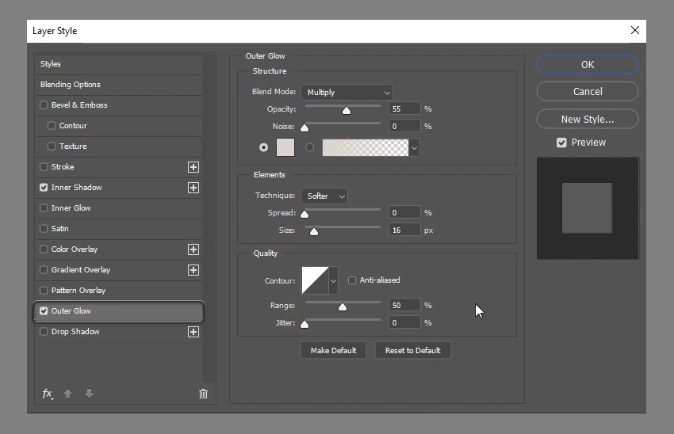The width and height of the screenshot is (674, 434).
Task: Select the gradient glow radio button
Action: tap(309, 147)
